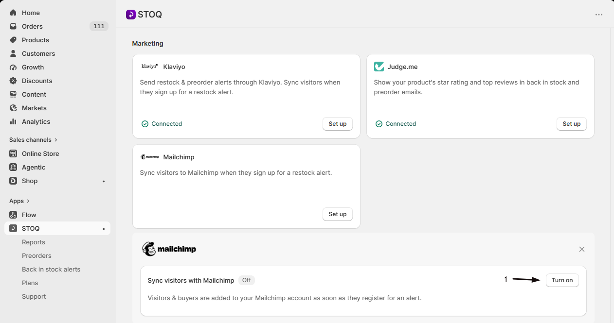
Task: Click the purple STOQ logo in header
Action: click(x=130, y=15)
